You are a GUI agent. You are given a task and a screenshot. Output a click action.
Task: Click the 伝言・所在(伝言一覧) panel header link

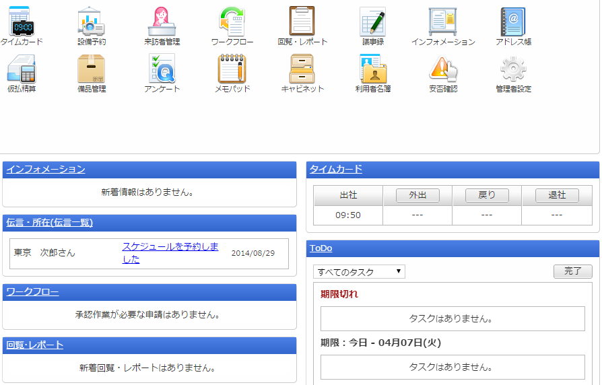(x=49, y=223)
